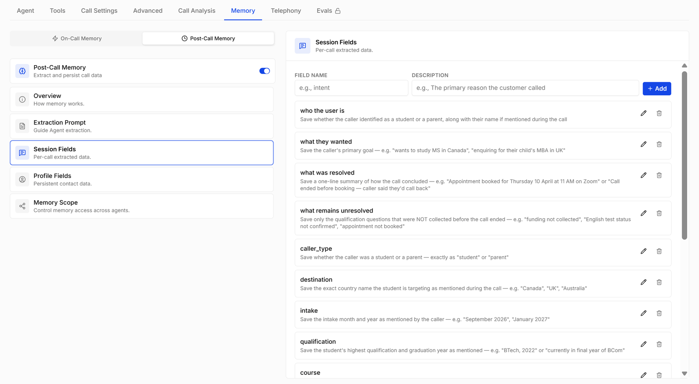
Task: Switch to the Telephony tab
Action: click(x=286, y=10)
